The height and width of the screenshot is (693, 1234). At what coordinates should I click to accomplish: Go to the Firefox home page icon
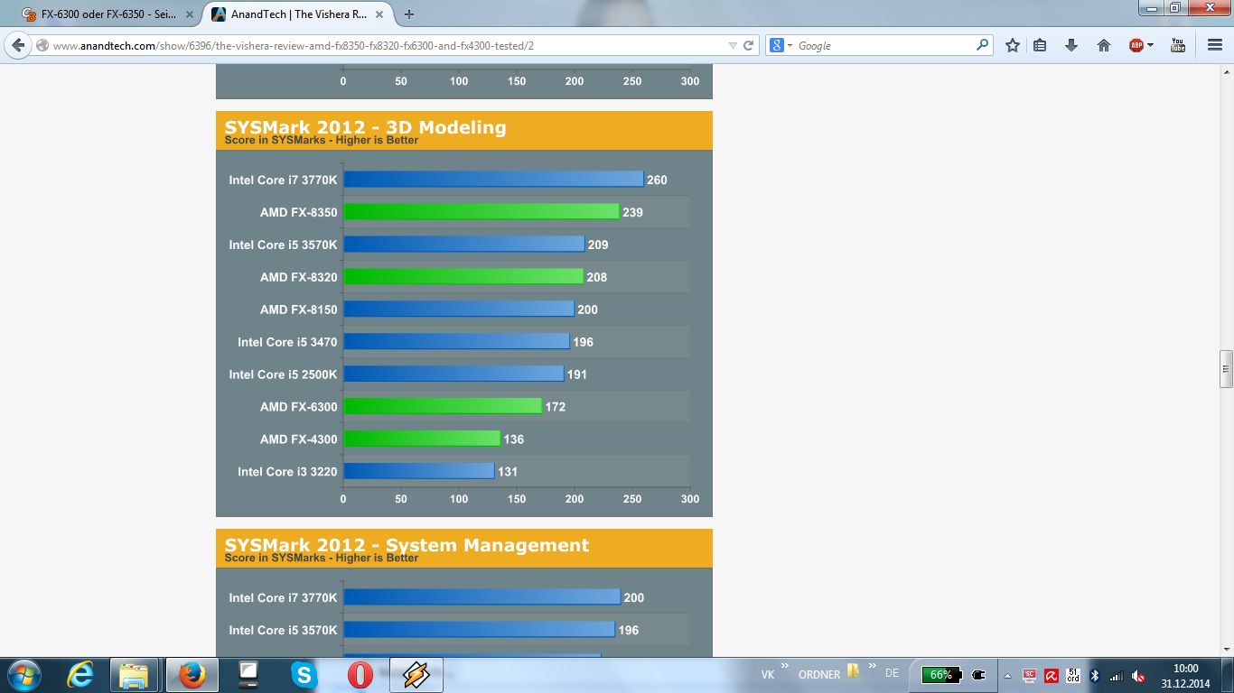click(x=1103, y=45)
